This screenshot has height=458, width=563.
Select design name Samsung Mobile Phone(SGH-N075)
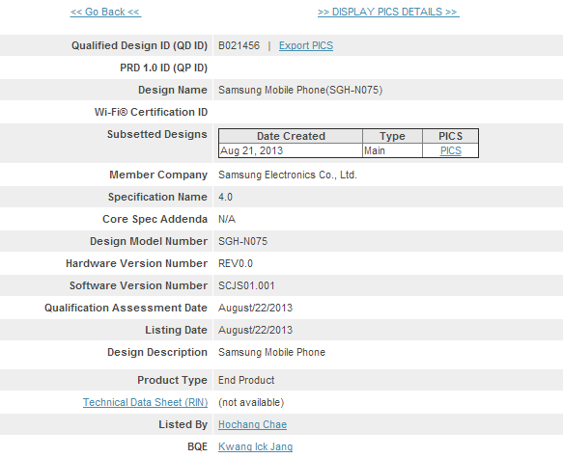(x=300, y=90)
